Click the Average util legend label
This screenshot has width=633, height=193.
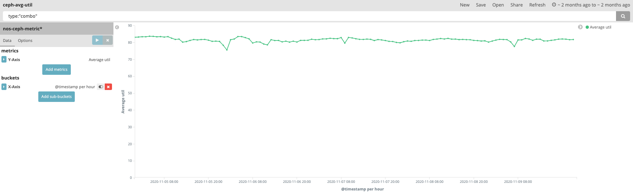(x=600, y=27)
